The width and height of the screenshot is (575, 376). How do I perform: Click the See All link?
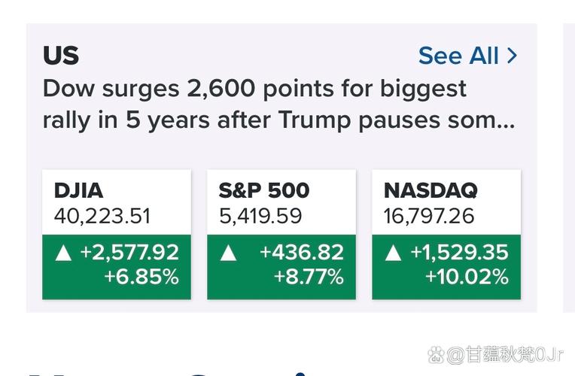pos(458,56)
